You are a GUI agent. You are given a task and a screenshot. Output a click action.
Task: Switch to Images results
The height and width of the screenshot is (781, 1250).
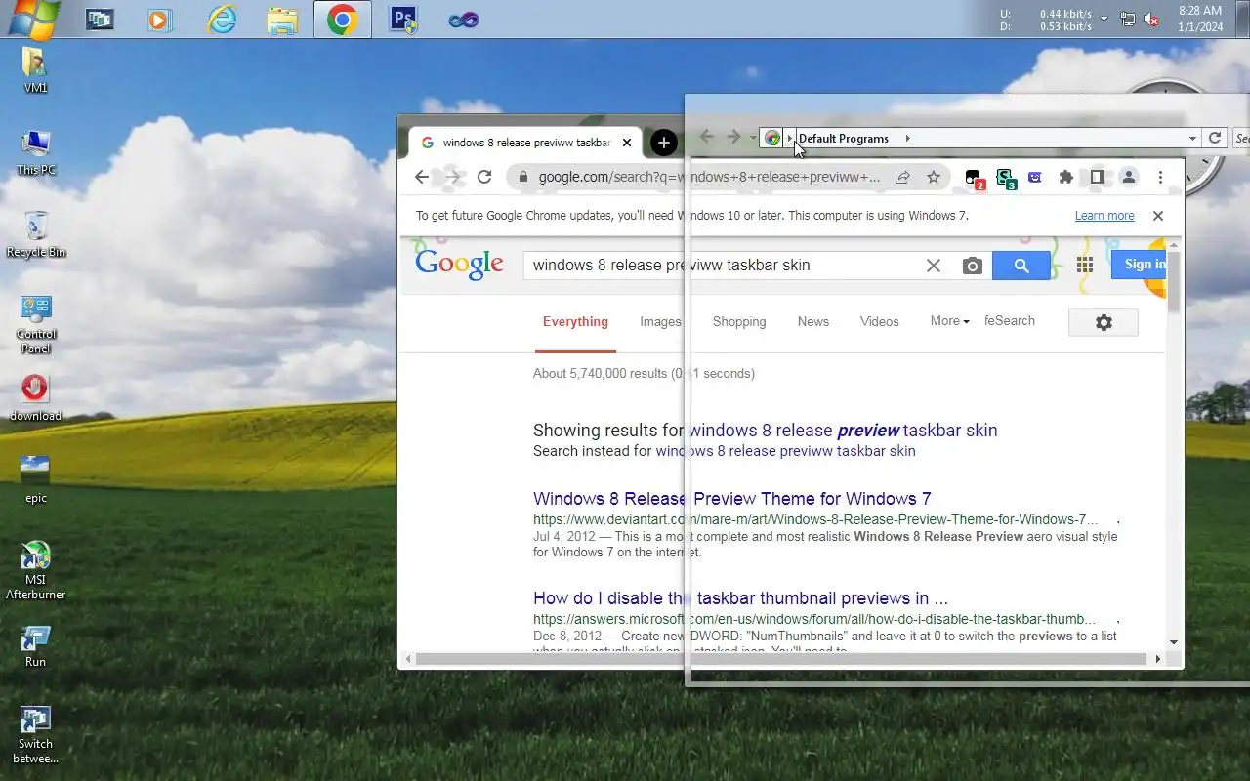[x=660, y=322]
